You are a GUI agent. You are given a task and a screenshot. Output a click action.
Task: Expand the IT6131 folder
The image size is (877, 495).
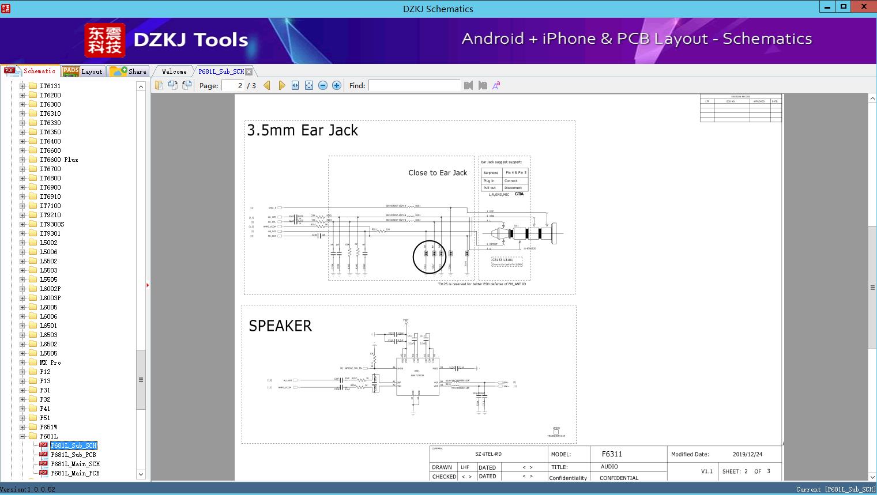(x=22, y=86)
